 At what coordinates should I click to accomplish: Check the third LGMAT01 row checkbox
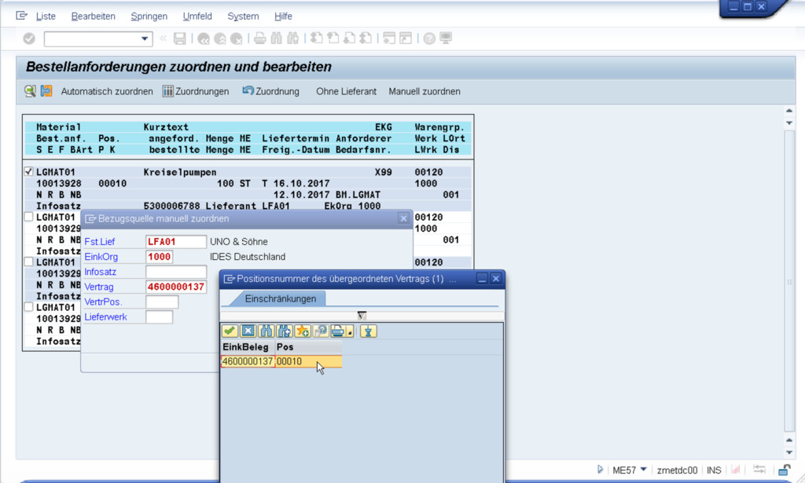tap(29, 262)
